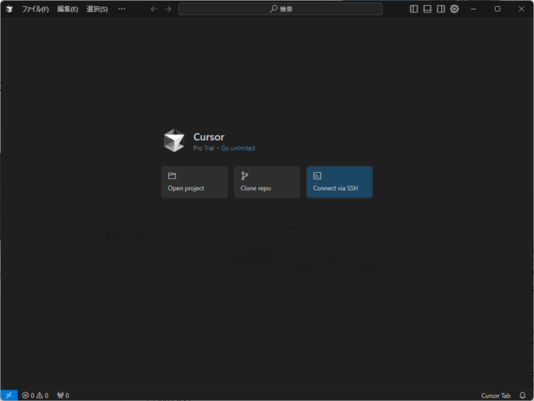Open forwarded ports status indicator
This screenshot has height=401, width=534.
[63, 395]
